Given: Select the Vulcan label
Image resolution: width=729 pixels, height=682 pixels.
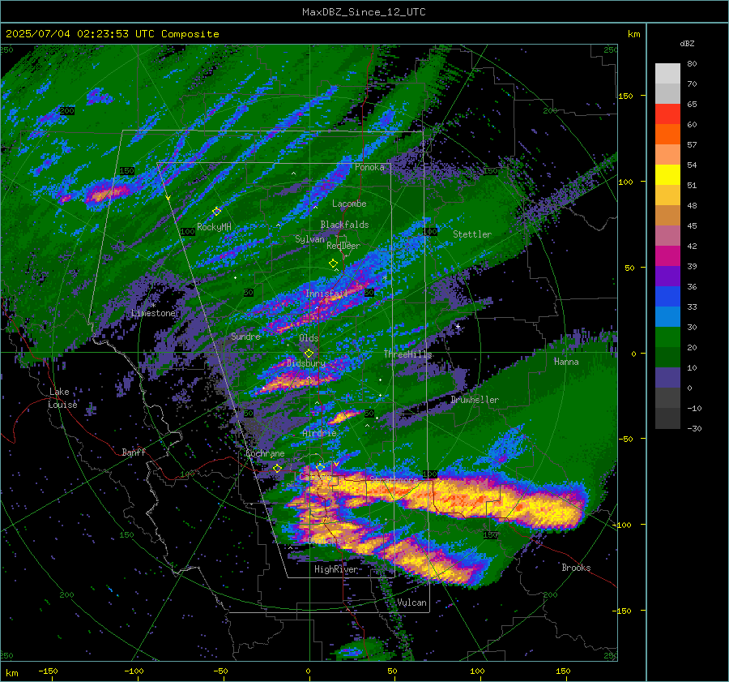Looking at the screenshot, I should tap(412, 603).
